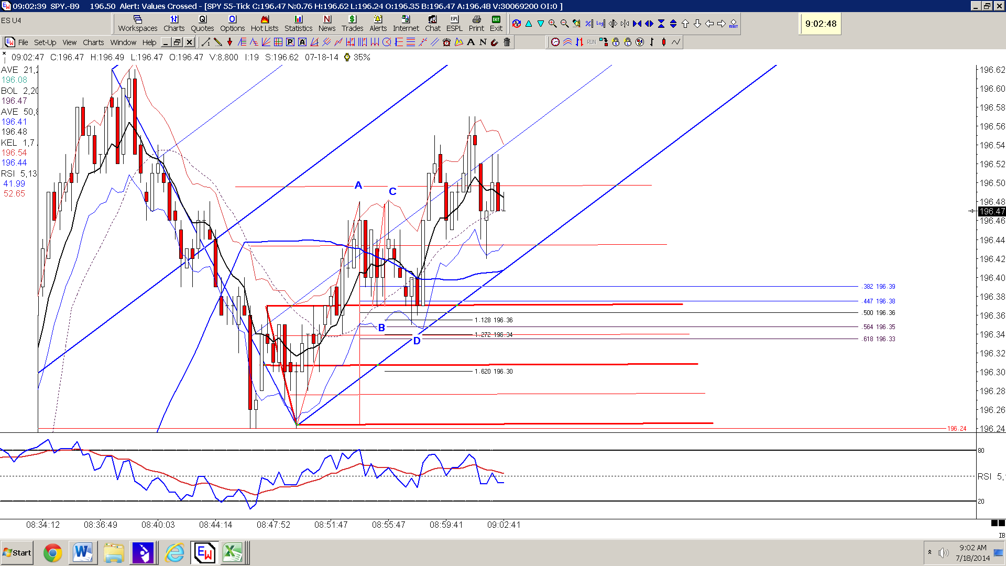
Task: Open the Chat toolbar icon
Action: [x=433, y=24]
